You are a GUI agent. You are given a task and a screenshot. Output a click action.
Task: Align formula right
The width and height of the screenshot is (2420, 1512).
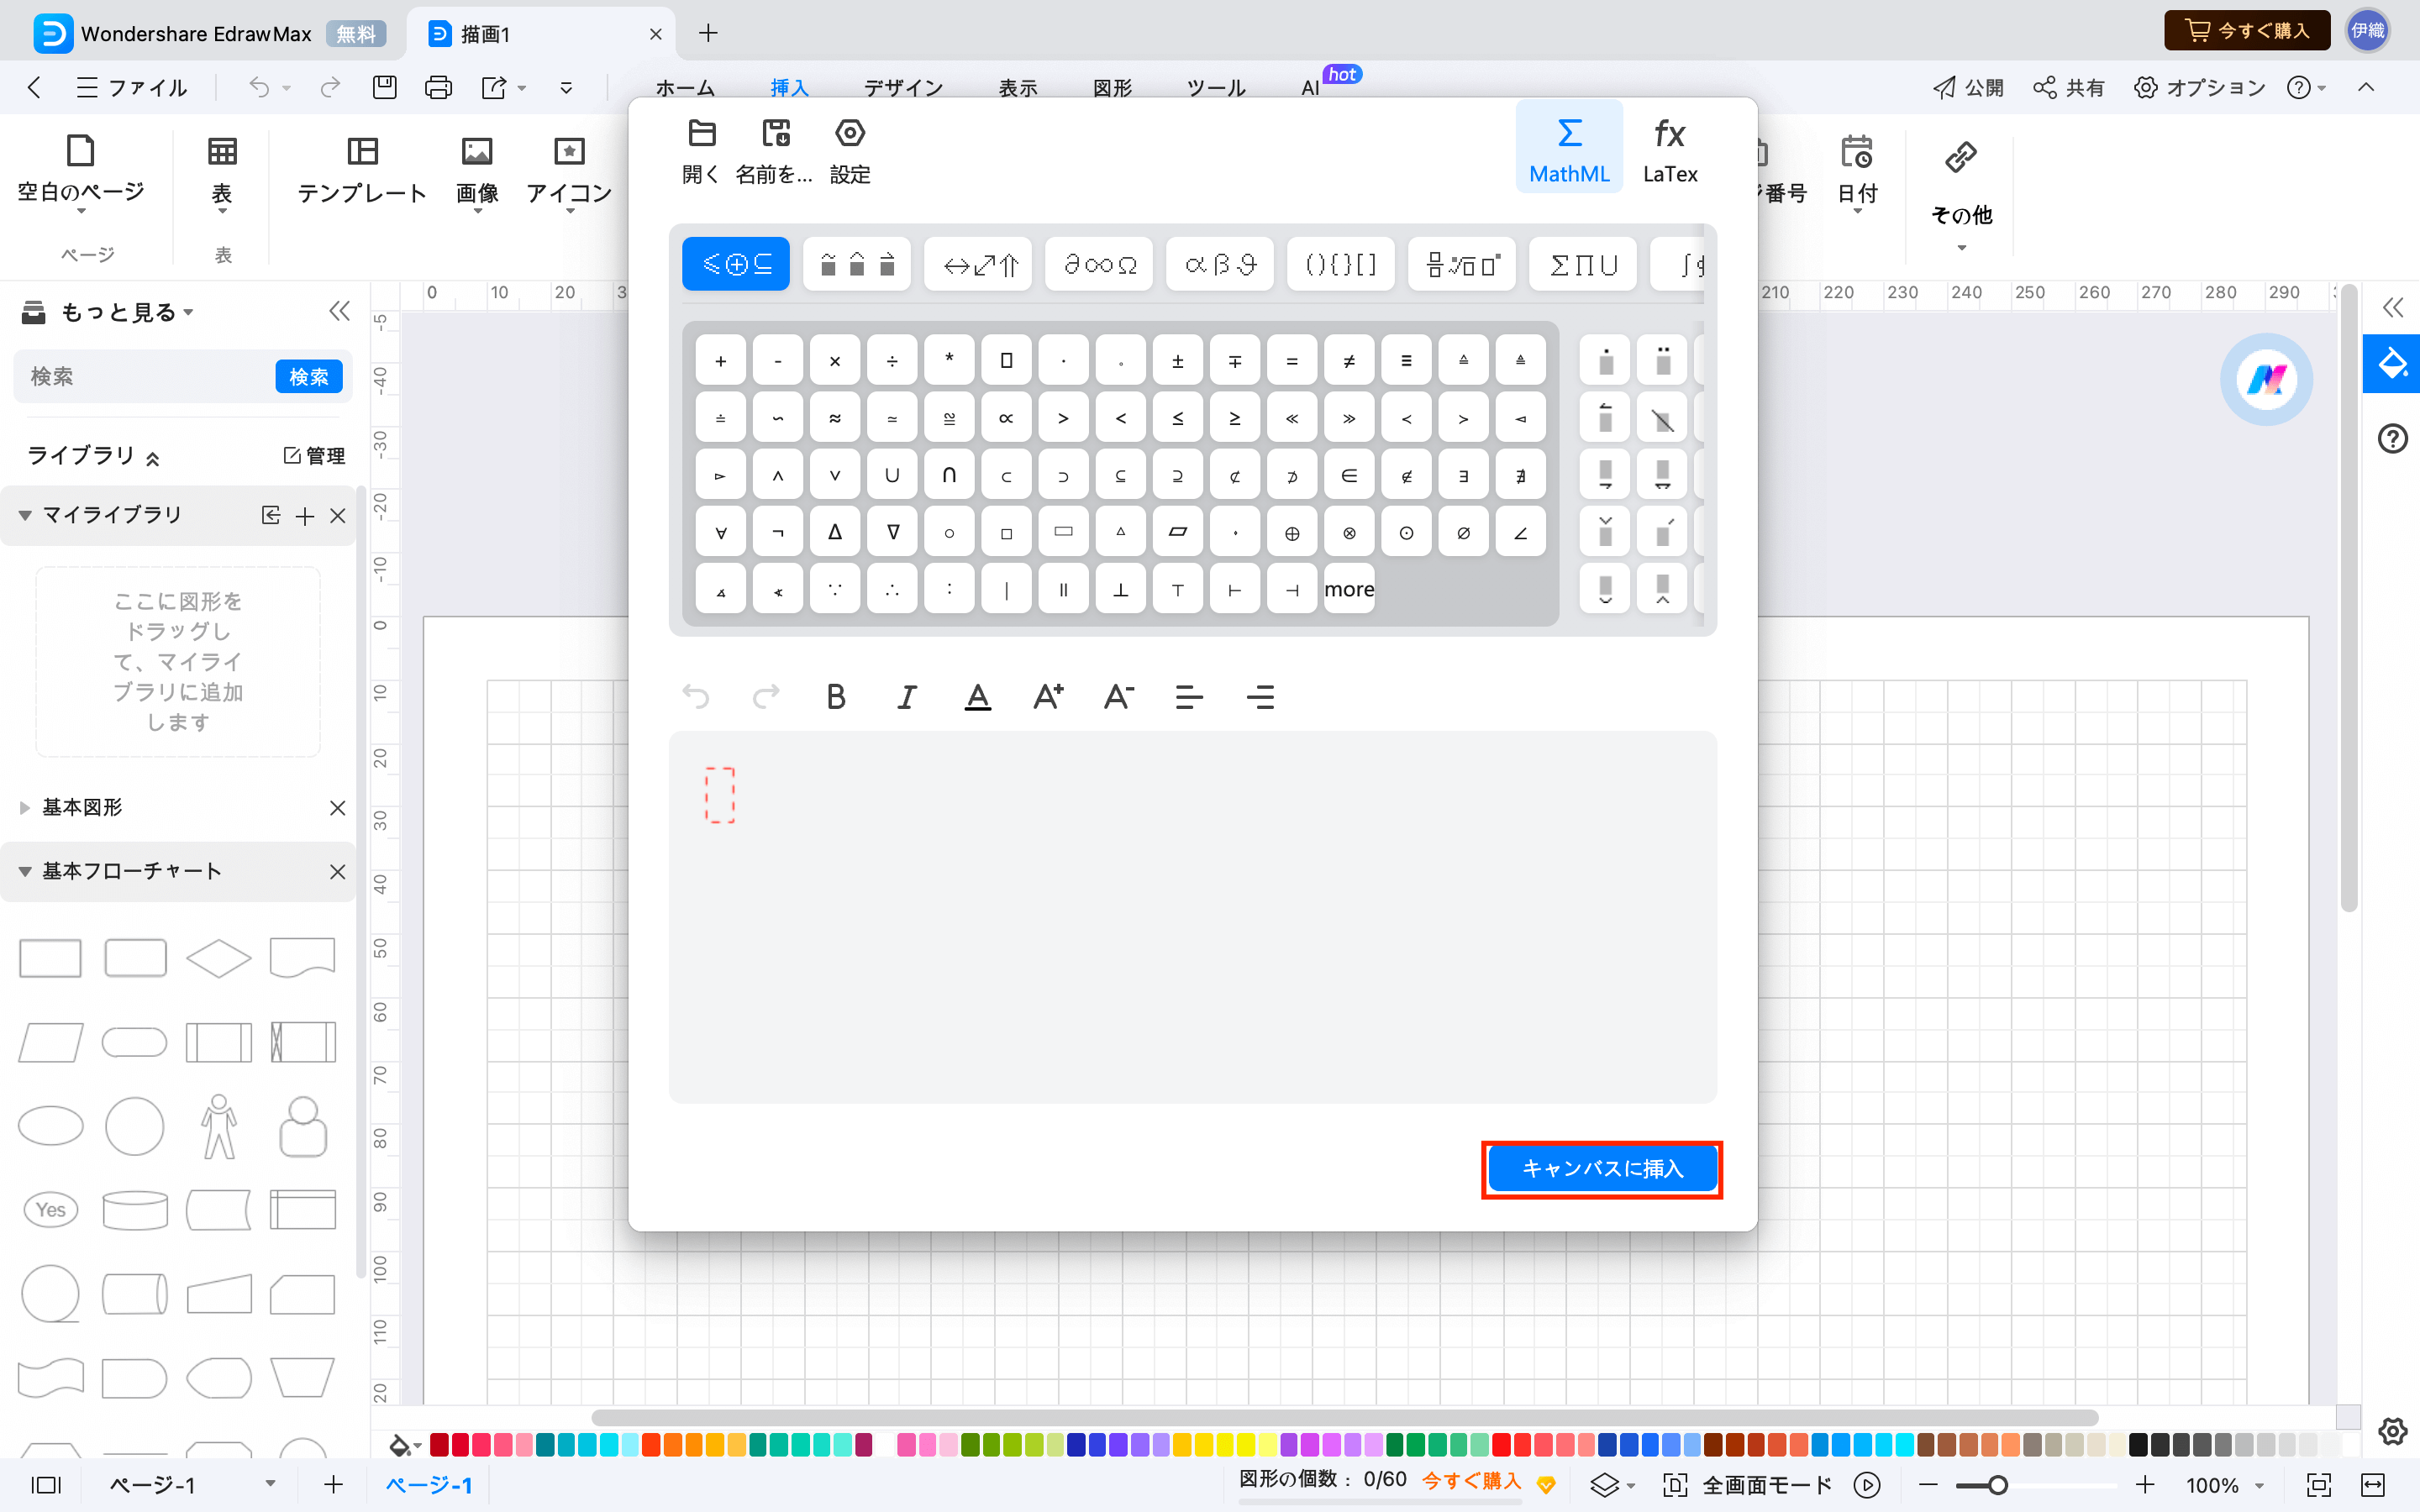point(1260,697)
